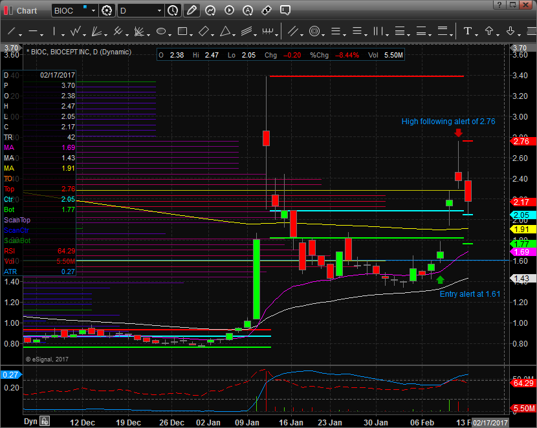Click the 64.29 indicator pane label
The image size is (537, 428).
click(523, 383)
